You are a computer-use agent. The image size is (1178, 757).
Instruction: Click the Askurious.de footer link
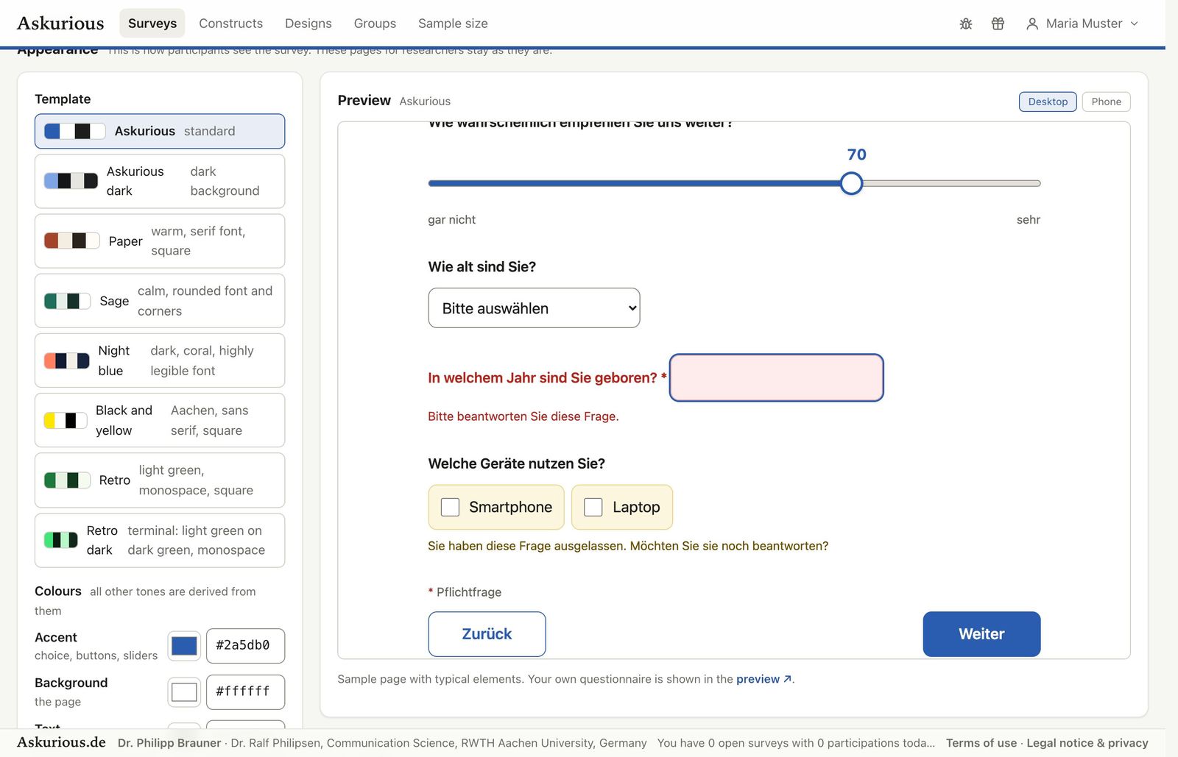tap(61, 742)
